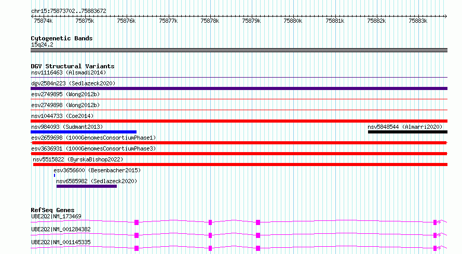Select the Cytogenetic Bands track title
The width and height of the screenshot is (462, 254).
tap(62, 38)
